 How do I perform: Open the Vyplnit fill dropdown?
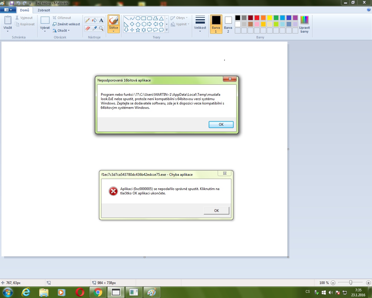(180, 24)
